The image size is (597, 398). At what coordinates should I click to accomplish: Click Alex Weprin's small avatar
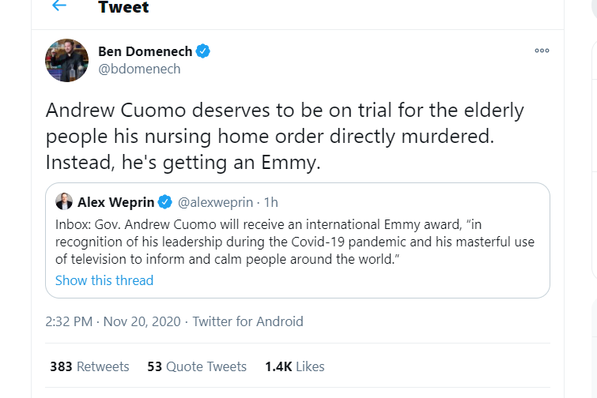tap(64, 201)
